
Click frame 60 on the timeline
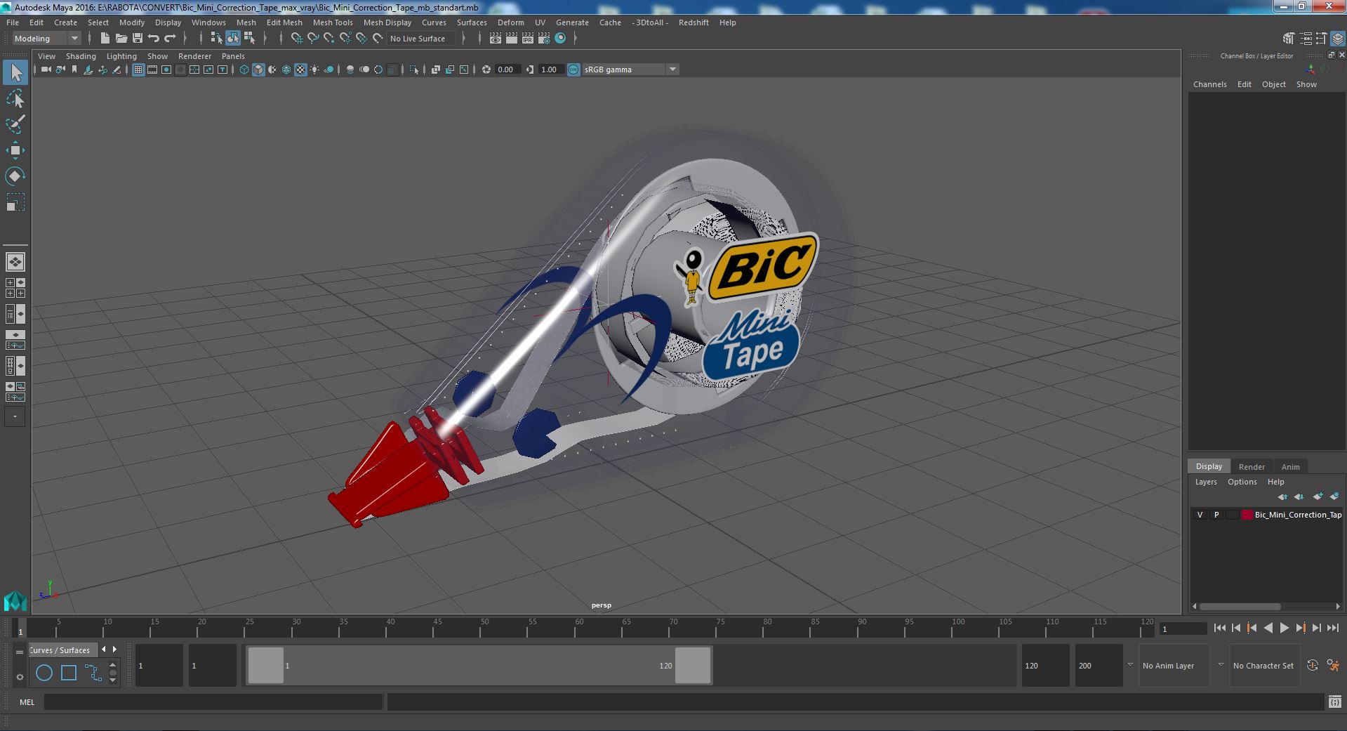click(579, 627)
